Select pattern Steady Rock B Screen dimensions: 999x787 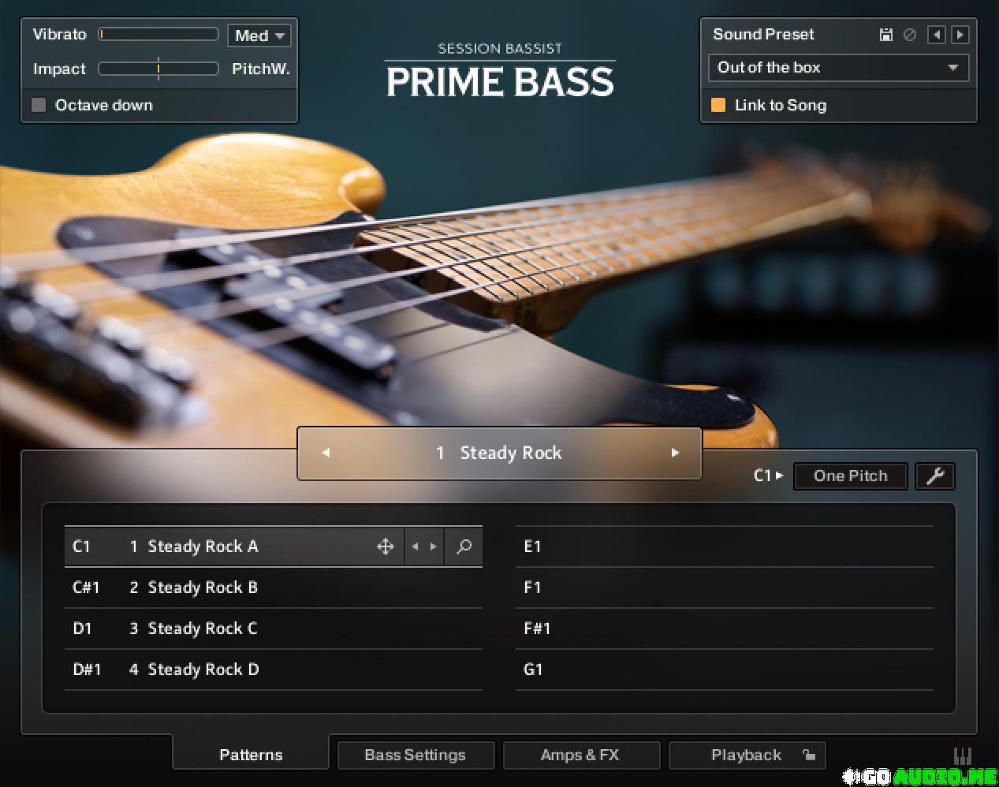pos(273,587)
